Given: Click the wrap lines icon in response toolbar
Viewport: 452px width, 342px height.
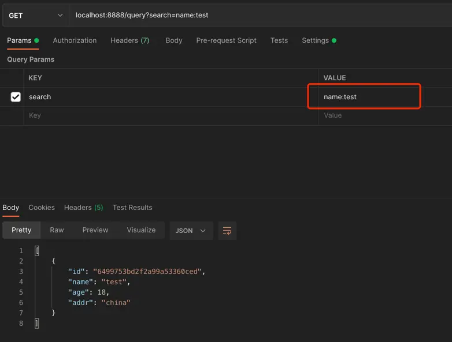Looking at the screenshot, I should (x=227, y=231).
